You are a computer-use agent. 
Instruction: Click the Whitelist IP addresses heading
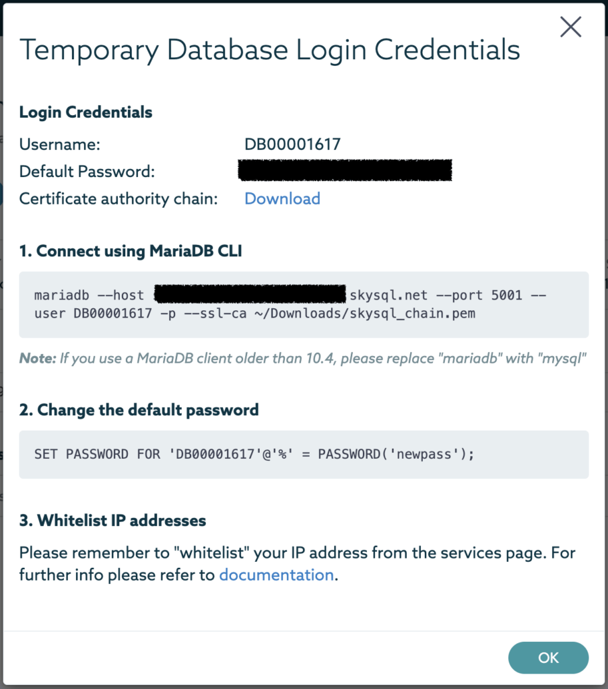pos(112,520)
